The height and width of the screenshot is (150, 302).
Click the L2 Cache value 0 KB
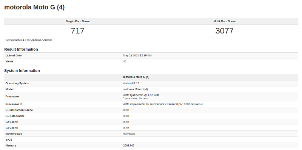click(x=126, y=122)
